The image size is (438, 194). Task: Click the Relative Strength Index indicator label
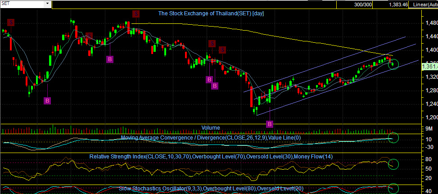click(x=211, y=157)
